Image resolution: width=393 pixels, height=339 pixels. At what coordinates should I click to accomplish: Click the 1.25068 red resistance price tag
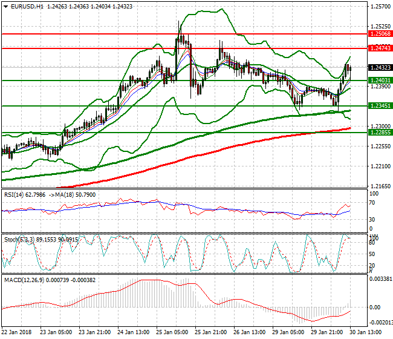(x=380, y=35)
